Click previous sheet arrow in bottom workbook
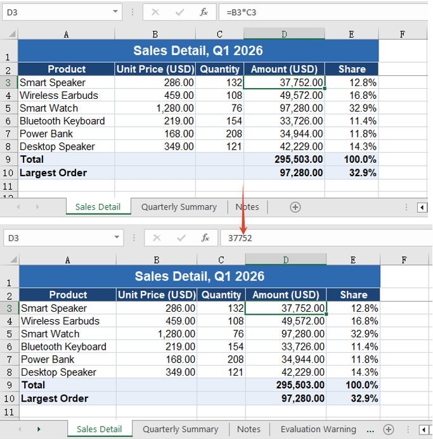433x439 pixels. [20, 429]
